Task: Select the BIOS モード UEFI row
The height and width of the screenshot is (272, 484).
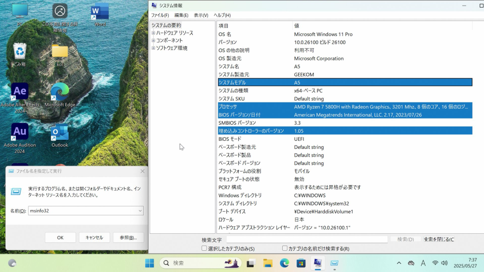Action: 345,139
